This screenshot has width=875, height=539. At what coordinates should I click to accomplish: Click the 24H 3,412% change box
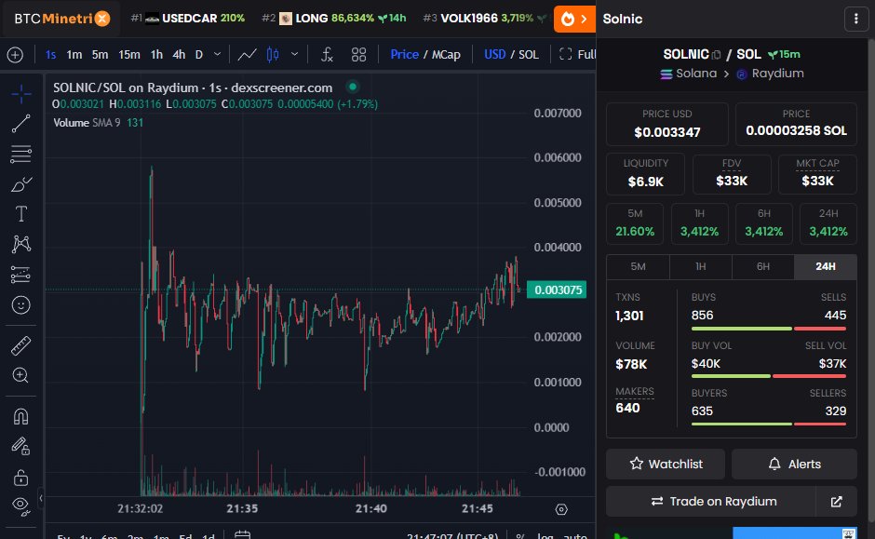pos(828,223)
